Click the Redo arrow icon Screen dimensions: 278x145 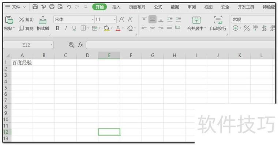(77, 7)
